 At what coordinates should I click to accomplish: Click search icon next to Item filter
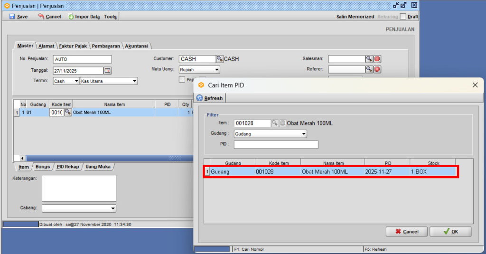click(274, 123)
